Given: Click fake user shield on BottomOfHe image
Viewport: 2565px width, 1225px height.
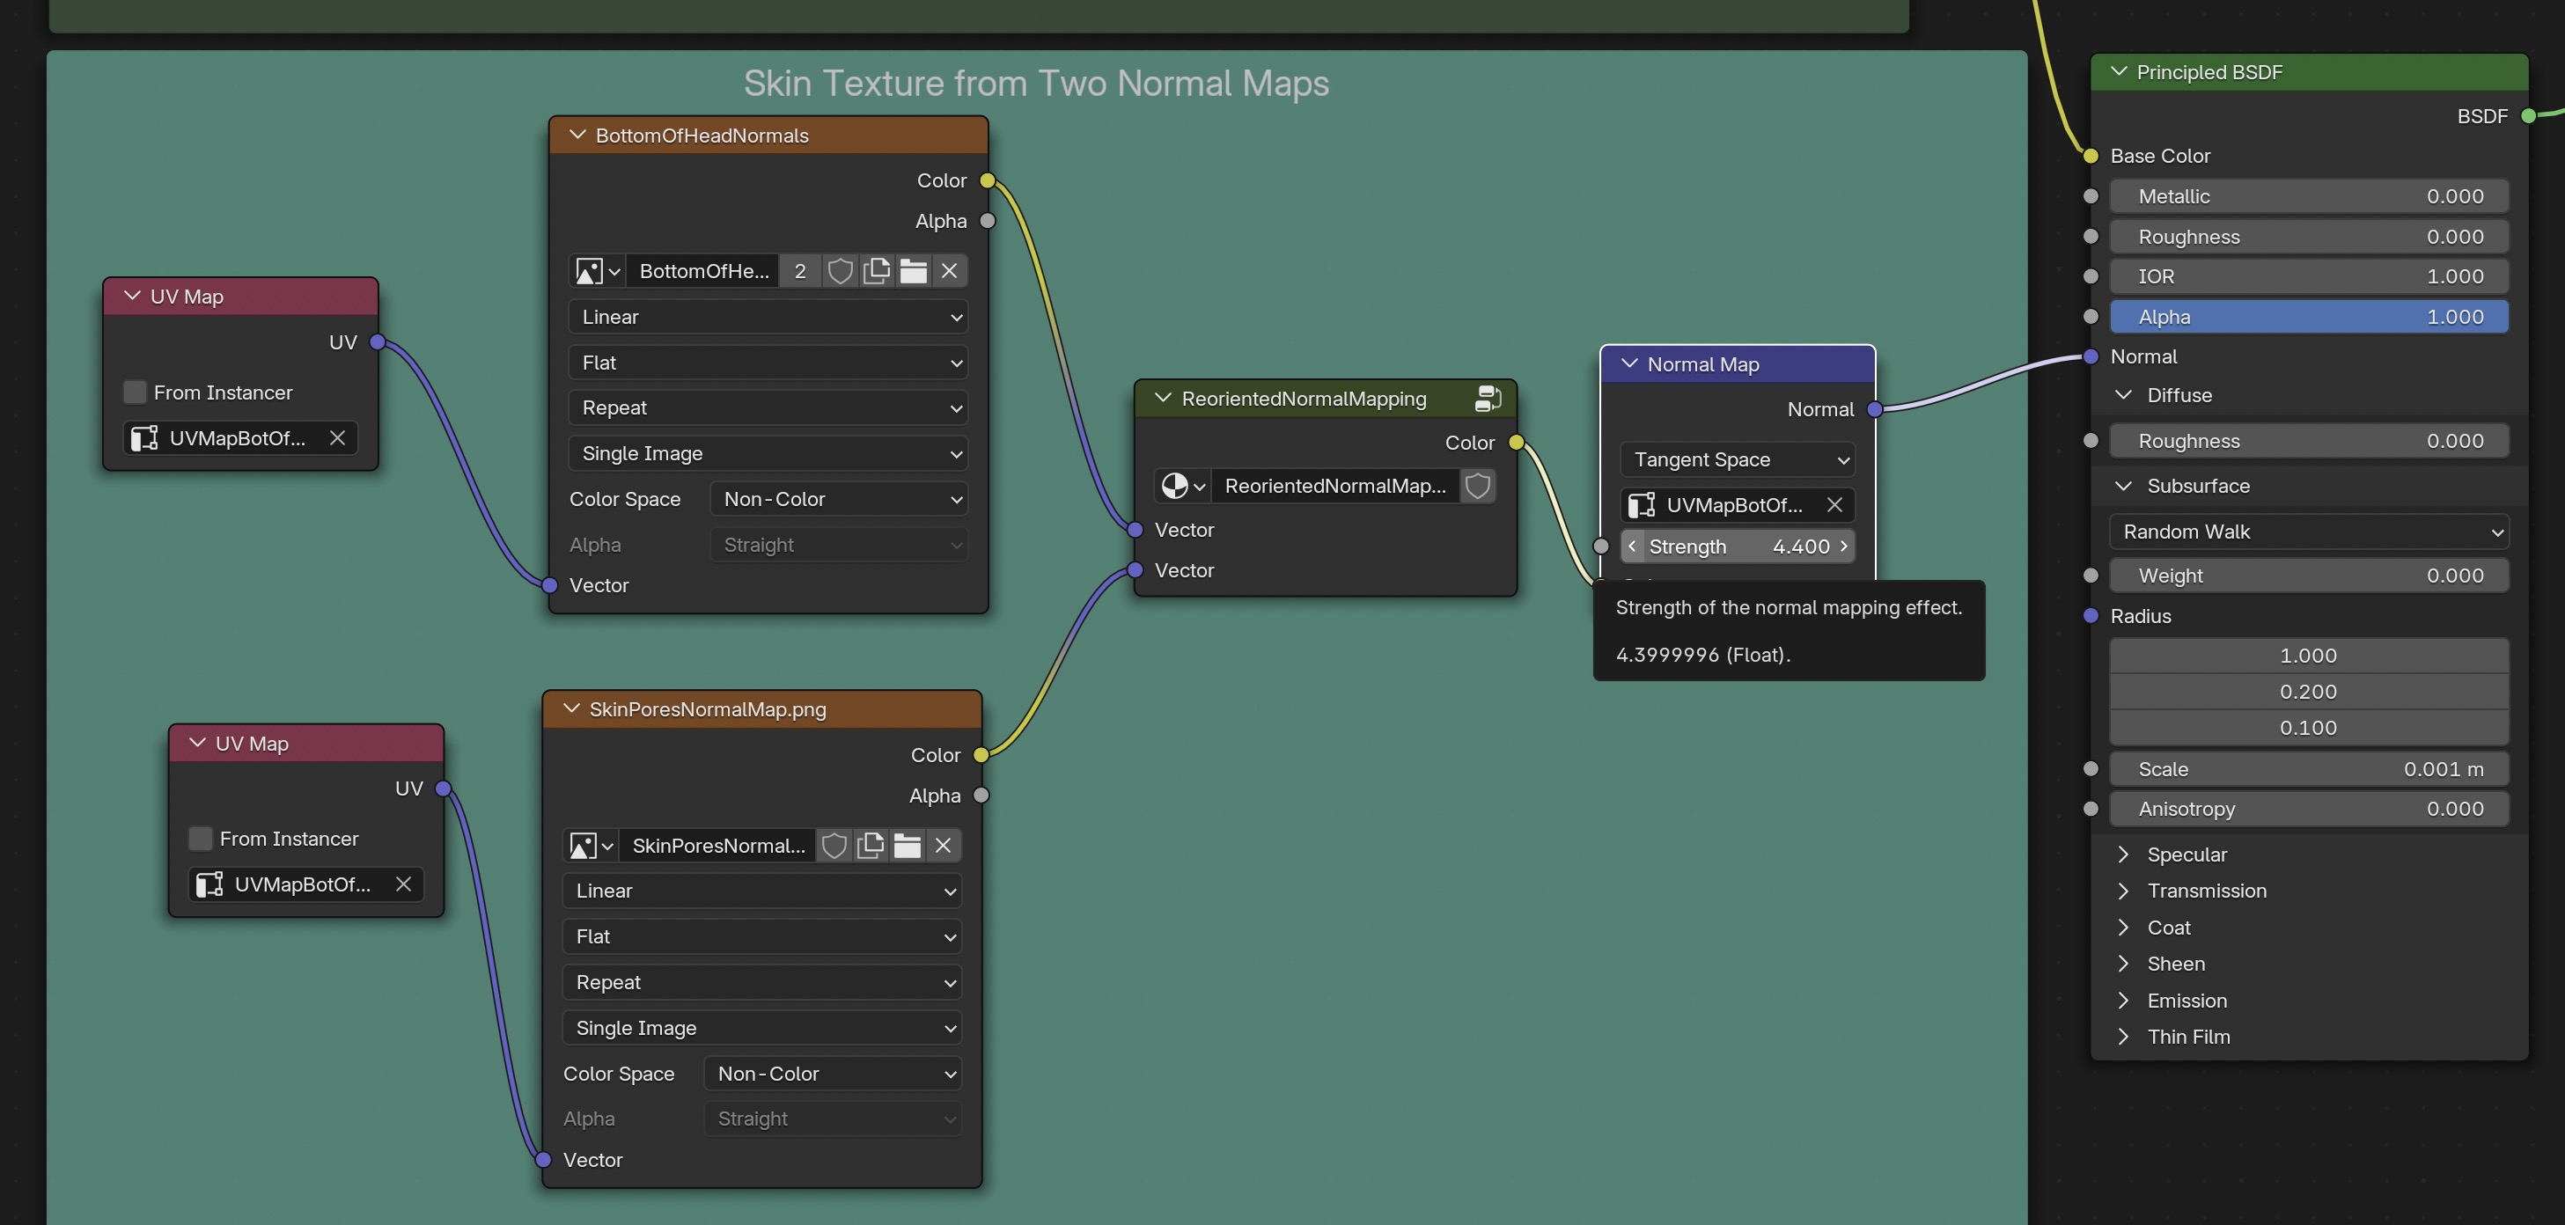Looking at the screenshot, I should [x=840, y=271].
